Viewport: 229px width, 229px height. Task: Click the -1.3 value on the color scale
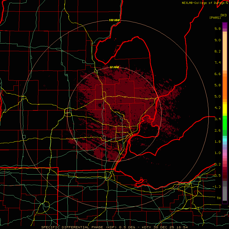tap(217, 187)
